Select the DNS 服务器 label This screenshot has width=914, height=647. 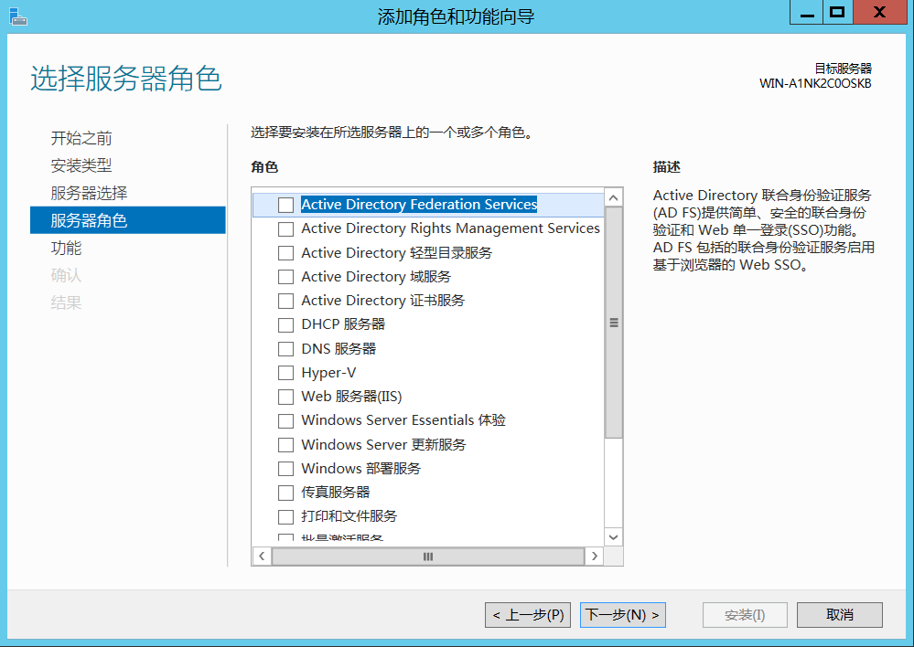pos(339,349)
